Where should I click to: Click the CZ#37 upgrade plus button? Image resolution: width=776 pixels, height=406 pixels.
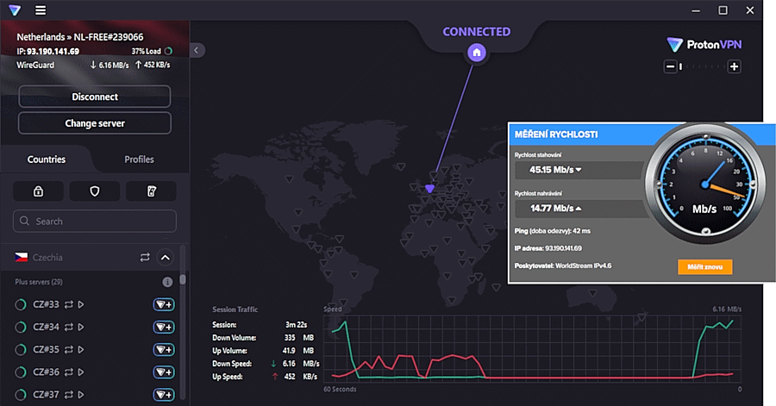[x=163, y=395]
